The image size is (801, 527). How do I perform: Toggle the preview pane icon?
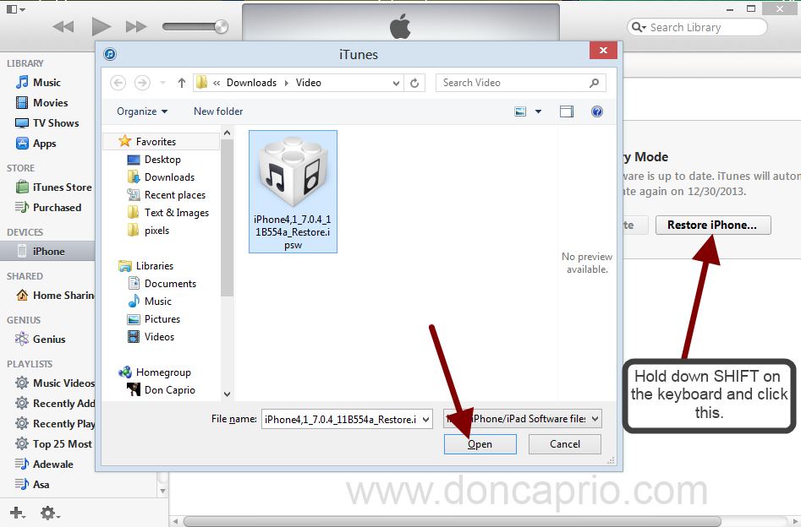567,111
